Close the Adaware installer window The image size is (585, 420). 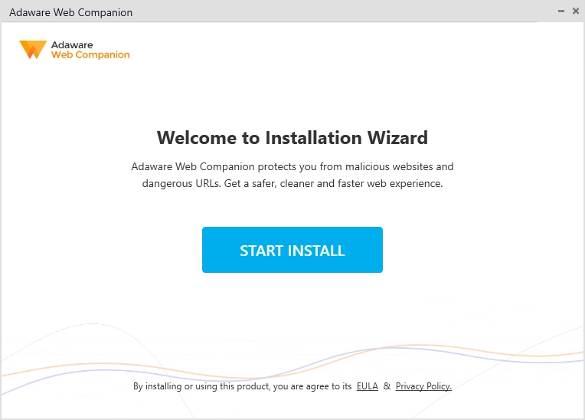pos(576,11)
